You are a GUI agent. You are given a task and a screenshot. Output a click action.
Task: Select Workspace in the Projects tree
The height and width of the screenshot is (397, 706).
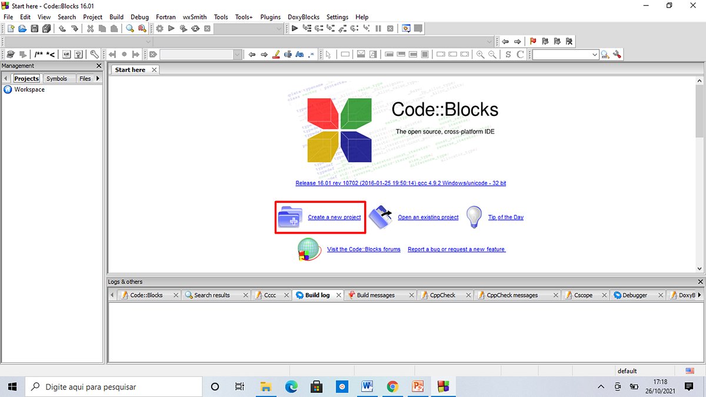(29, 89)
